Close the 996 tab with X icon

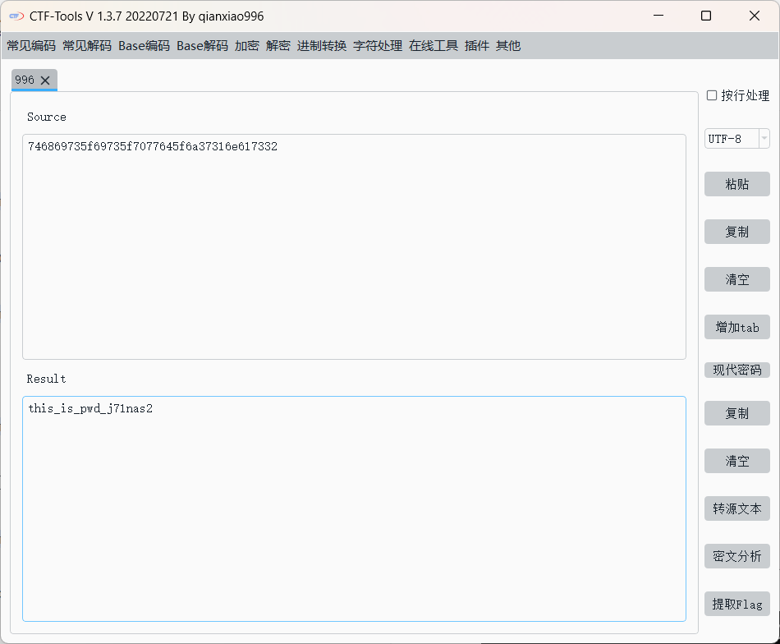46,80
